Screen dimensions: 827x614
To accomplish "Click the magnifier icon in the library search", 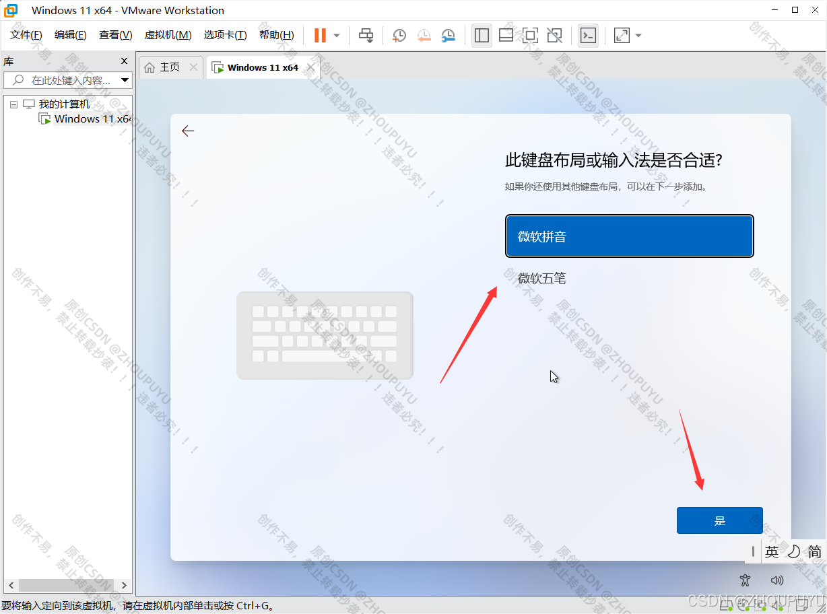I will click(18, 80).
